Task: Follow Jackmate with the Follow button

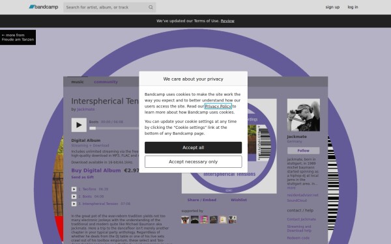Action: pos(304,151)
